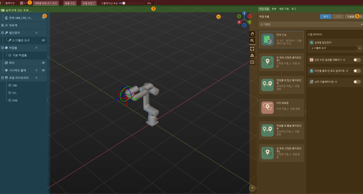Select the 바닥 tree row label

coord(12,63)
